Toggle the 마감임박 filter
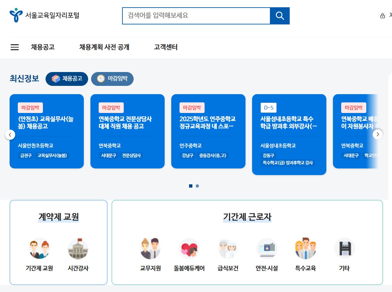This screenshot has width=392, height=292. (x=112, y=79)
